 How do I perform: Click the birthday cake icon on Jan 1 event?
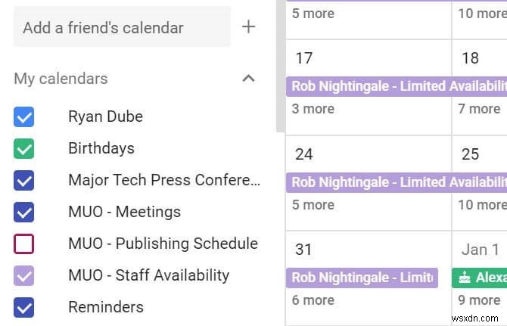(465, 278)
